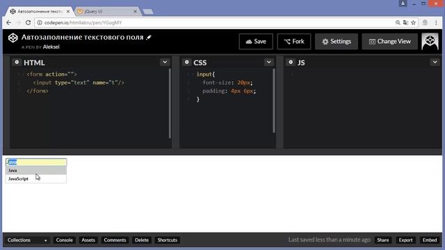445x250 pixels.
Task: Close the jQuery UI tab
Action: pos(135,11)
